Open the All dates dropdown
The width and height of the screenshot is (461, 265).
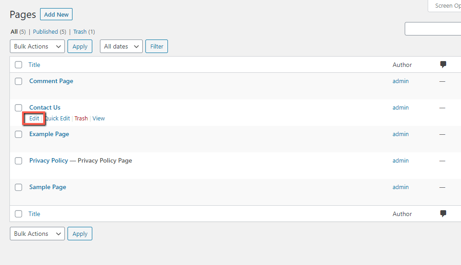click(121, 46)
